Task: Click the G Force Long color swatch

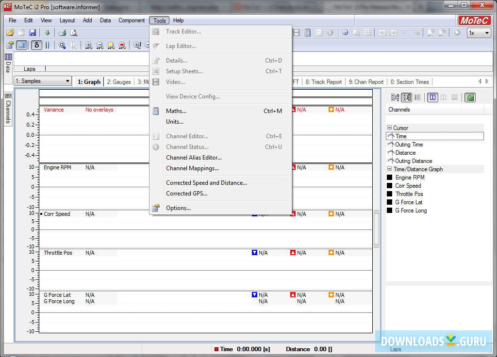Action: tap(390, 211)
